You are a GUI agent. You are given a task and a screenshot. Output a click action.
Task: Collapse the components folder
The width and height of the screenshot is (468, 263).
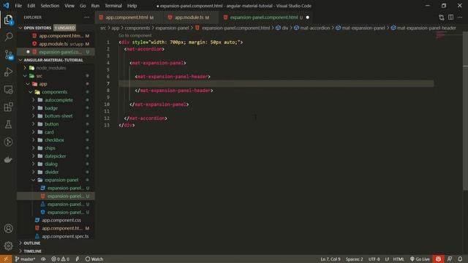[31, 92]
